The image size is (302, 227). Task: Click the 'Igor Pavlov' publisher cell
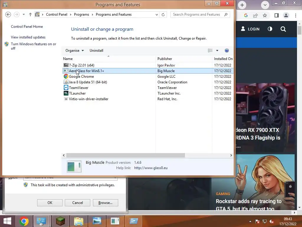coord(166,65)
